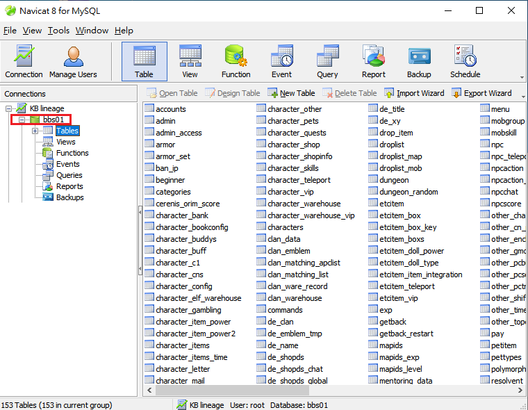Select the dungeon table icon

point(373,179)
